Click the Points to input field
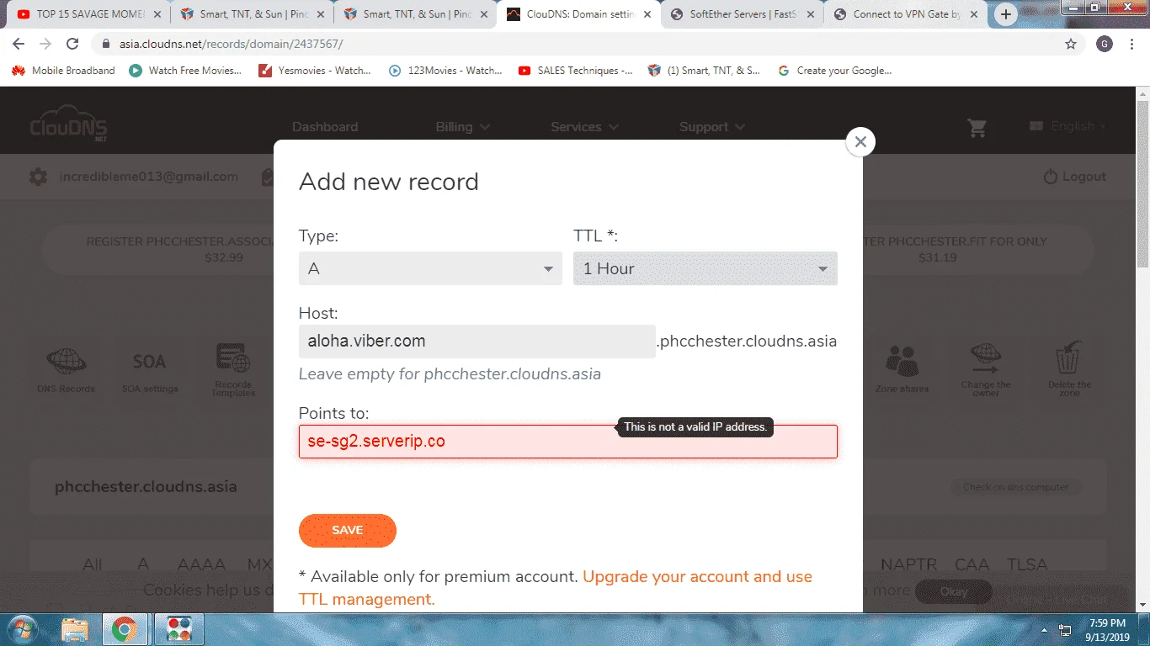 click(568, 442)
